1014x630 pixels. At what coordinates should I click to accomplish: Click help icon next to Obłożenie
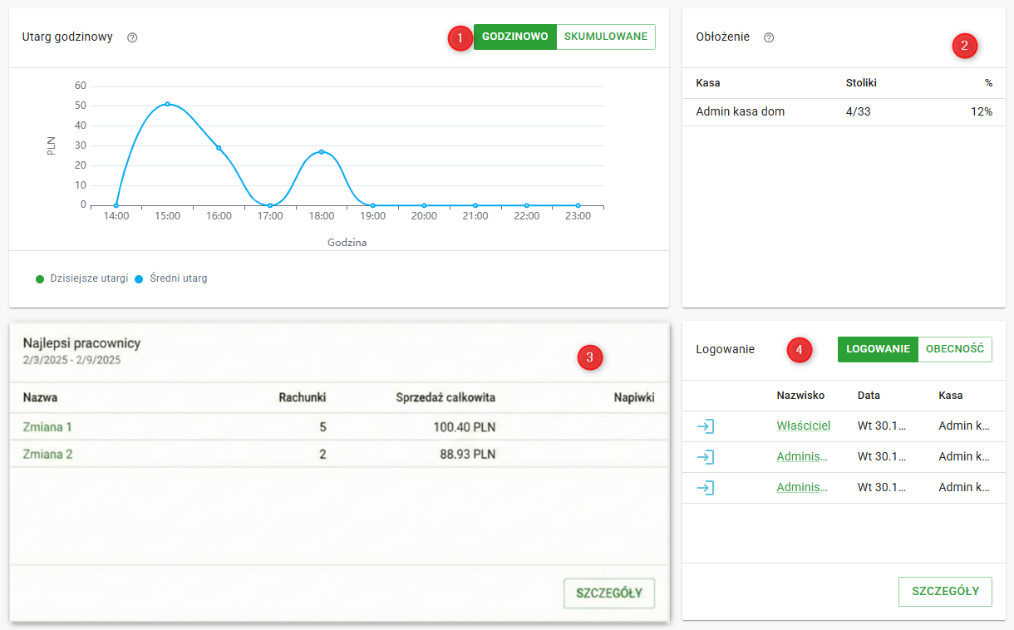769,37
